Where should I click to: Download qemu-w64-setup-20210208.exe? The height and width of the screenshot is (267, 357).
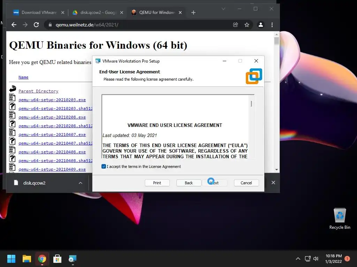pyautogui.click(x=52, y=117)
